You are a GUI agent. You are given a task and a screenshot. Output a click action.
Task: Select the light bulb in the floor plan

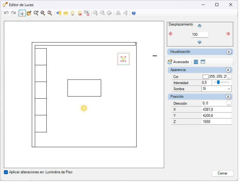coord(124,59)
